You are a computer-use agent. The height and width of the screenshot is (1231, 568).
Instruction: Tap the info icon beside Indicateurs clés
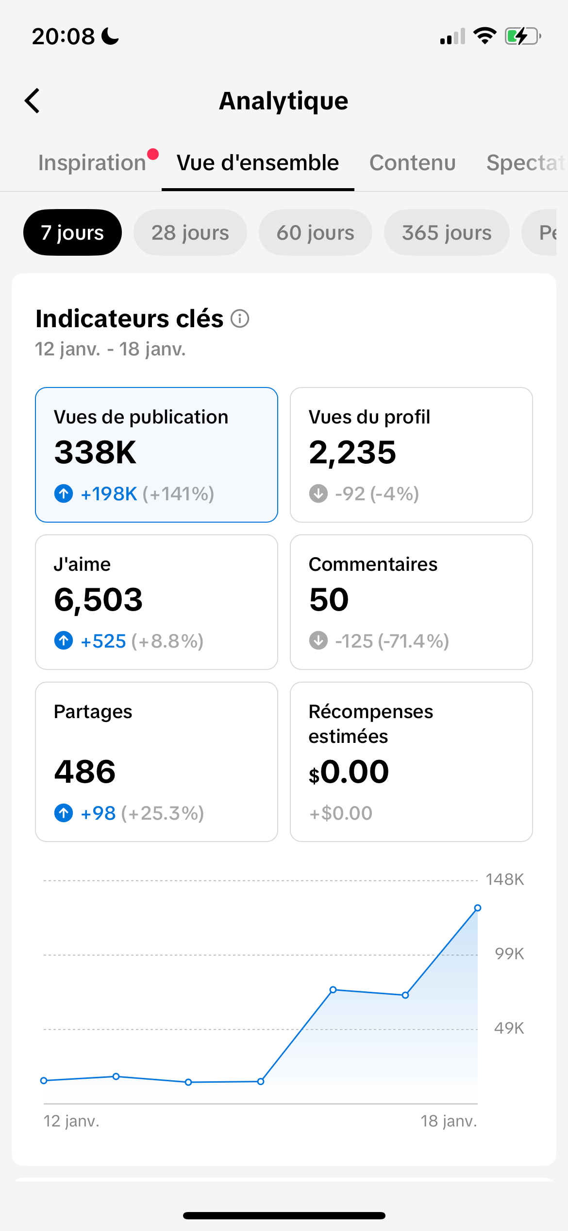240,319
